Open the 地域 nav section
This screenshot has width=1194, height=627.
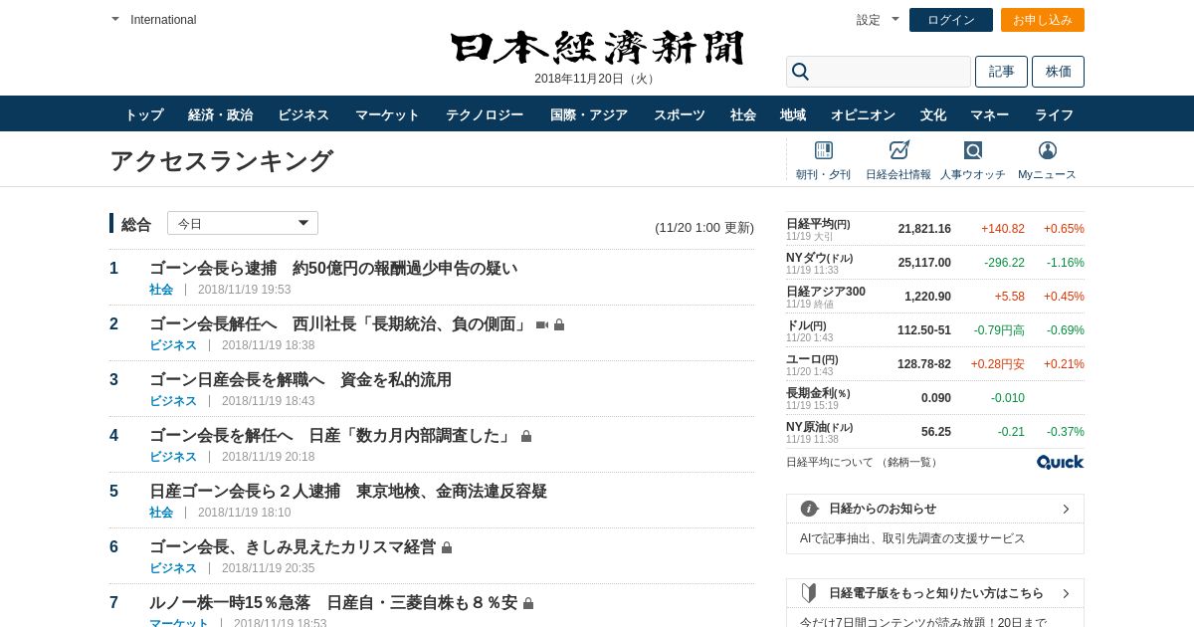793,114
